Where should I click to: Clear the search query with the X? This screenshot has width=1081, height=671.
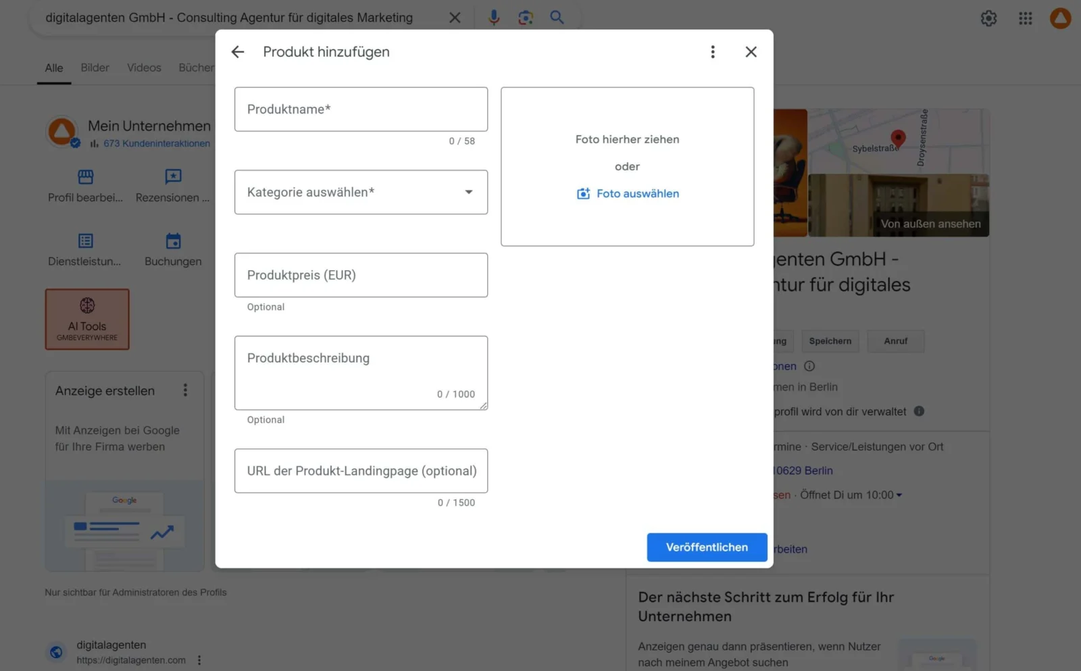(455, 18)
